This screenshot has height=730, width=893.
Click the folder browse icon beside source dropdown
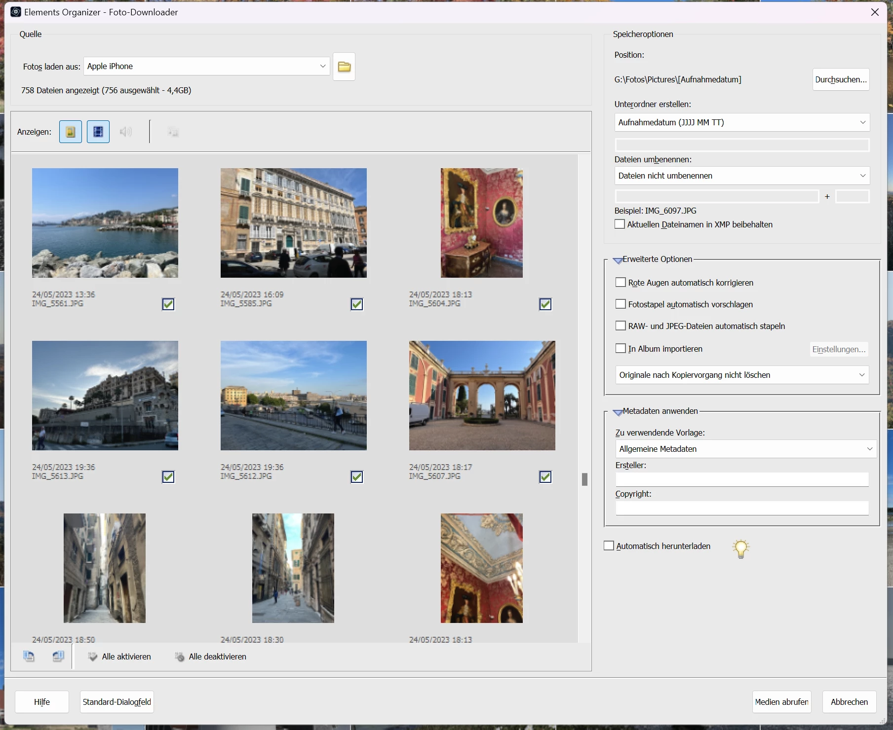(x=344, y=67)
